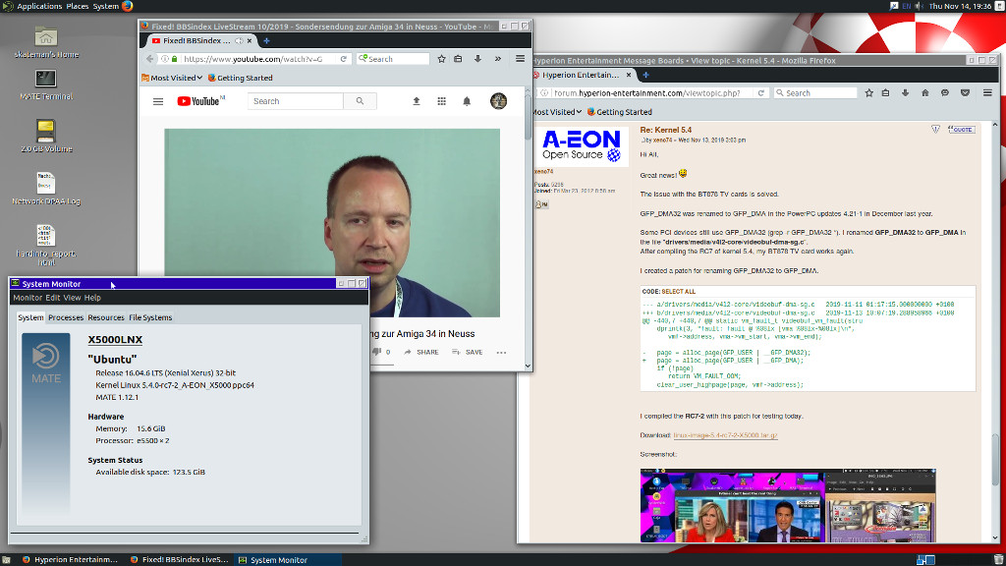Open Firefox launcher in top panel
This screenshot has height=566, width=1006.
[x=127, y=6]
